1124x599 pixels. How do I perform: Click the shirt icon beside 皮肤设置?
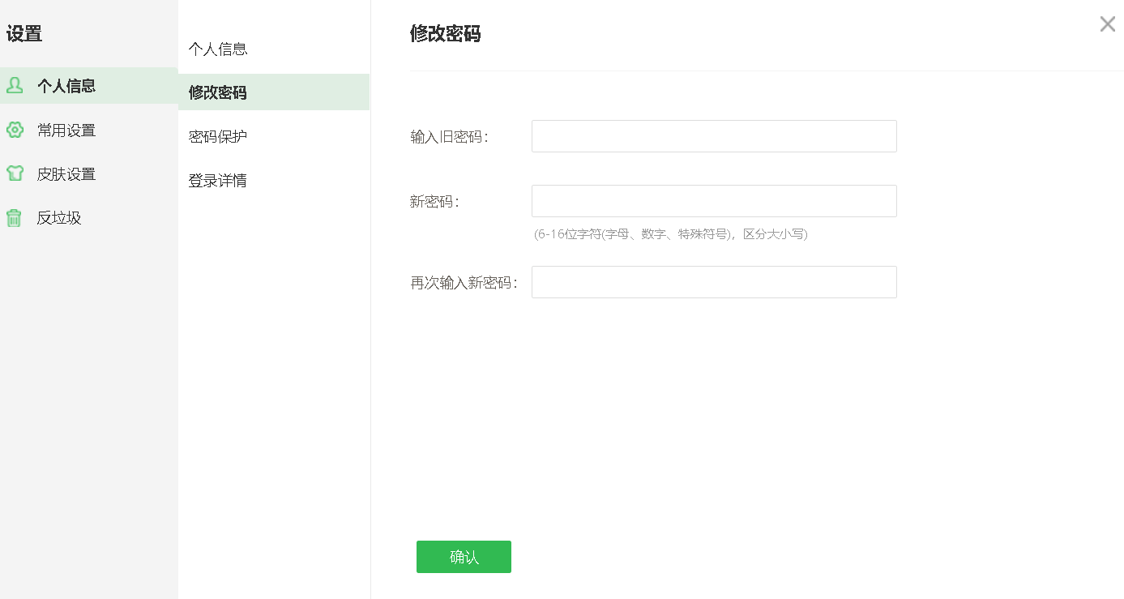point(15,173)
